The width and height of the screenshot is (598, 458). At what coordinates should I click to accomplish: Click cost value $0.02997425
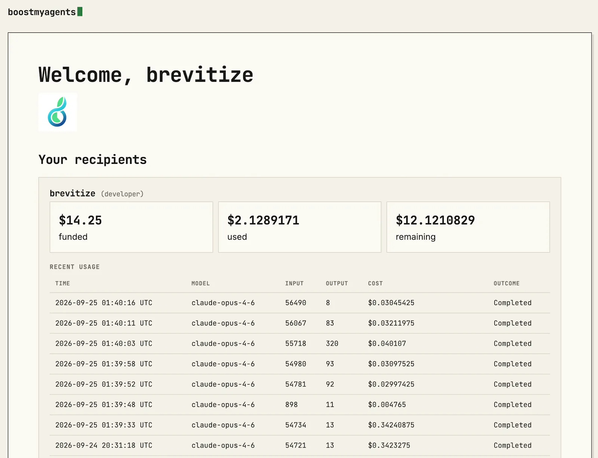point(391,384)
